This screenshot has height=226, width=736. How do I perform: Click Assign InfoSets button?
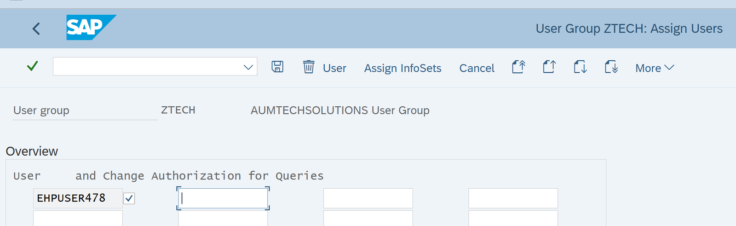[402, 68]
